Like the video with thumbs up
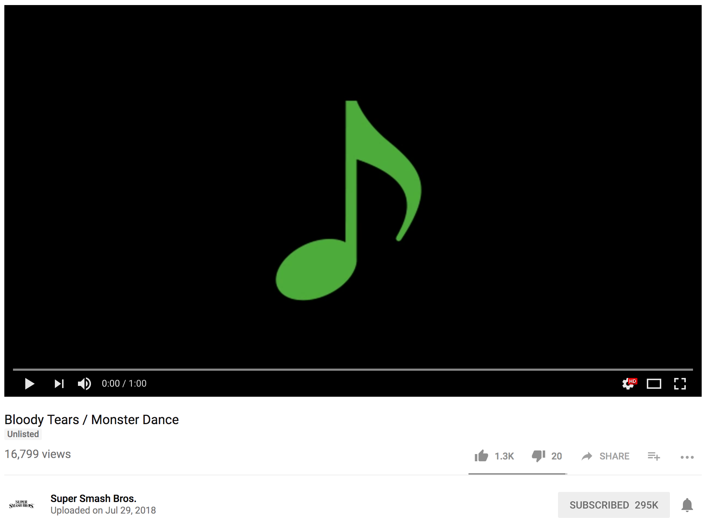Image resolution: width=706 pixels, height=528 pixels. pos(481,456)
